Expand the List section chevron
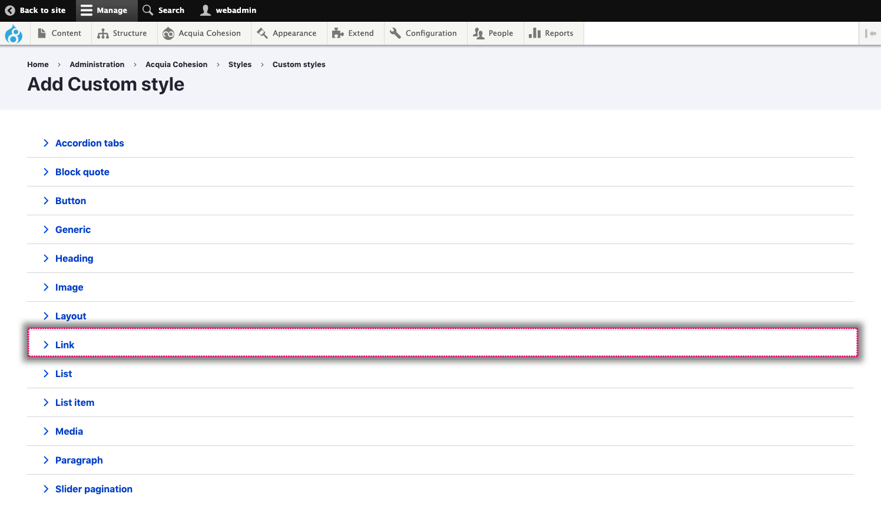 [46, 374]
